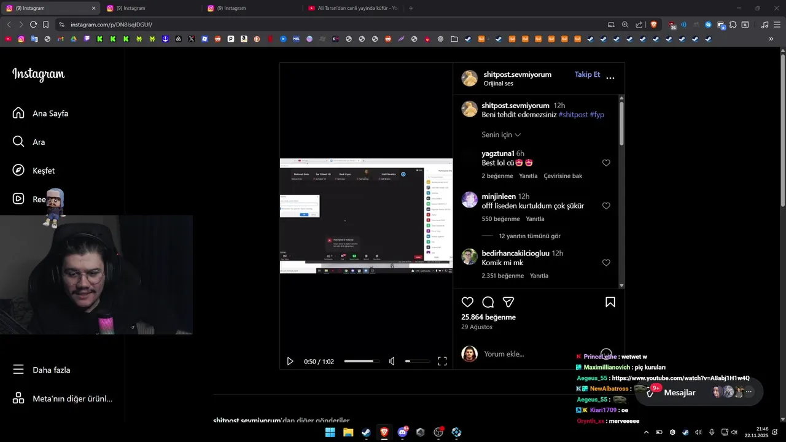Click the comment bubble icon

coord(488,302)
